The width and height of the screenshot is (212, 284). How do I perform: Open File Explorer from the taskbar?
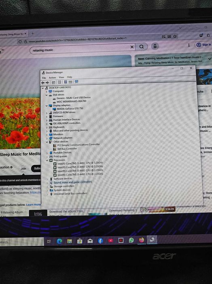(x=70, y=241)
